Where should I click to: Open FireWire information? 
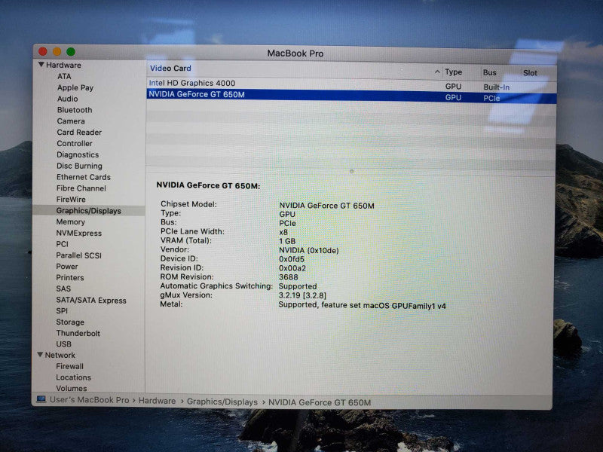point(71,199)
